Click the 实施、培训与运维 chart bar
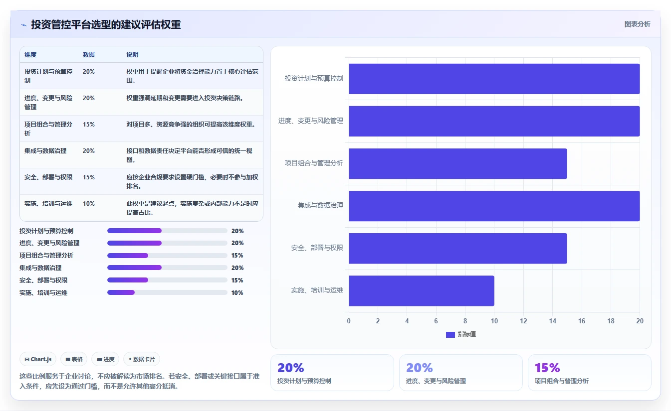 (x=421, y=290)
